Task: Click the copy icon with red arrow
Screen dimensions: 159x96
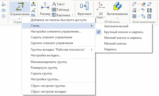Action: [134, 4]
